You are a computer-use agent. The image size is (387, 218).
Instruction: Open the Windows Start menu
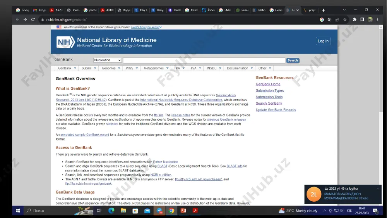click(18, 211)
